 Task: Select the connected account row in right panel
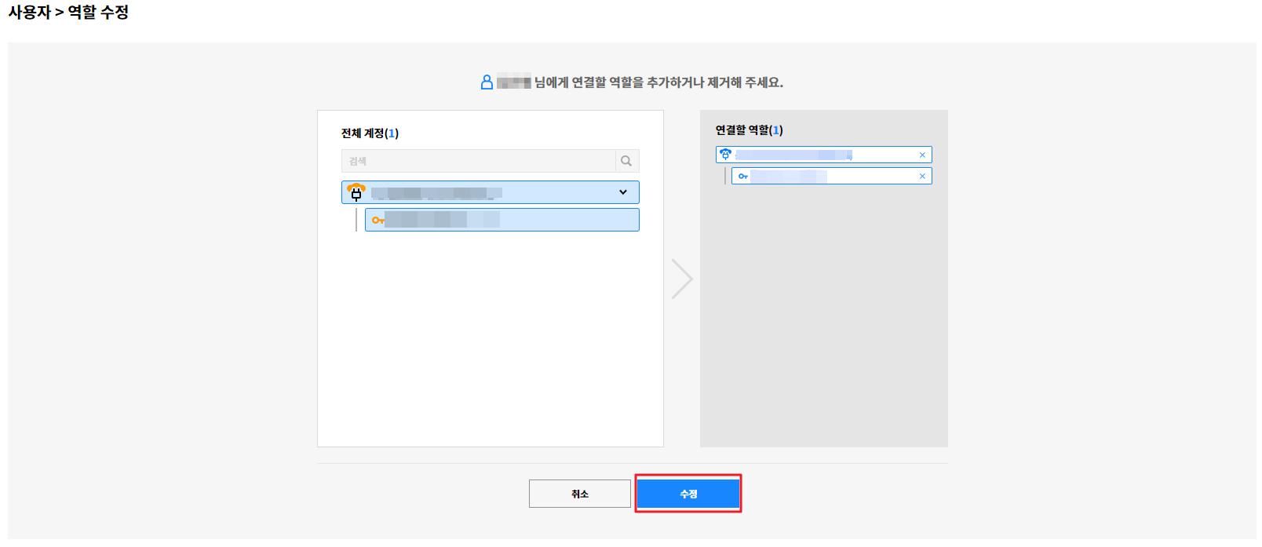(816, 155)
